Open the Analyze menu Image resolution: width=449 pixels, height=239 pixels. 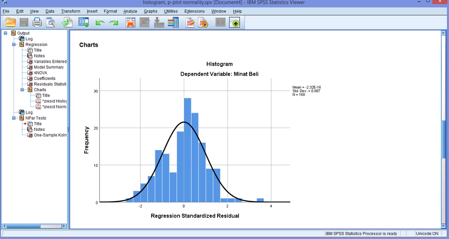click(130, 11)
